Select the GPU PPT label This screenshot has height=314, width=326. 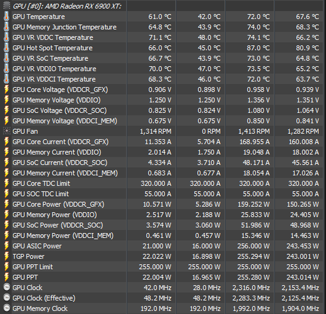point(25,277)
